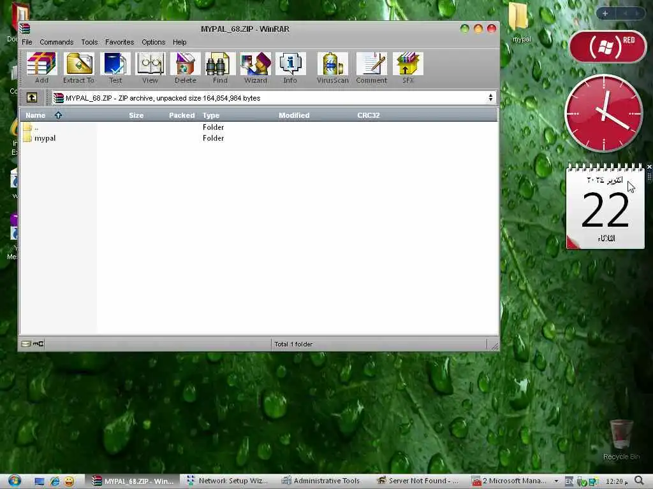Click the taskbar clock showing 12:20
653x489 pixels.
click(617, 481)
